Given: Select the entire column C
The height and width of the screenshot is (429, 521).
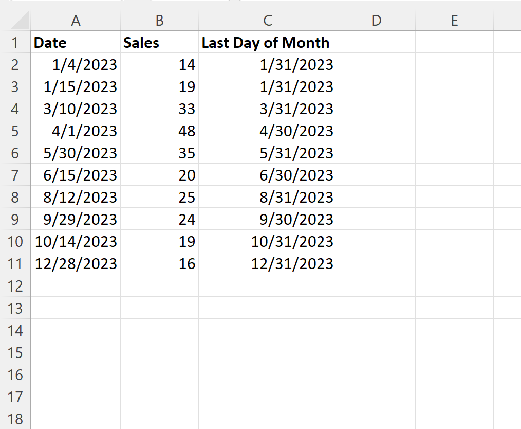Looking at the screenshot, I should (268, 21).
